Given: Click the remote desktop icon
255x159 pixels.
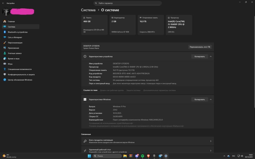Looking at the screenshot, I should pyautogui.click(x=85, y=151).
